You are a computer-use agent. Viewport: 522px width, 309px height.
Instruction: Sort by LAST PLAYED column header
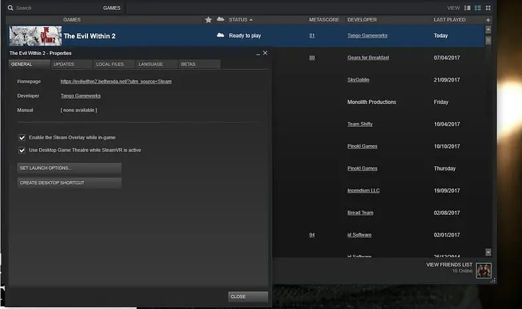click(x=449, y=20)
